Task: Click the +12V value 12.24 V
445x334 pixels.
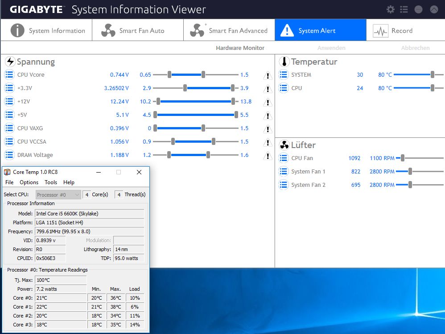Action: tap(119, 101)
